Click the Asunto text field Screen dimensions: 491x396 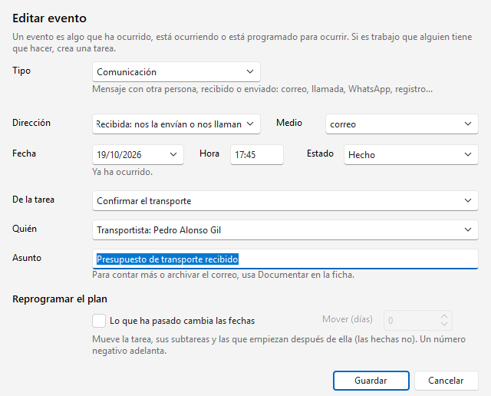coord(285,259)
